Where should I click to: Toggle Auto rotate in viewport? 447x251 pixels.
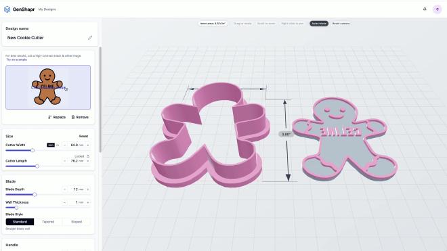pos(319,24)
